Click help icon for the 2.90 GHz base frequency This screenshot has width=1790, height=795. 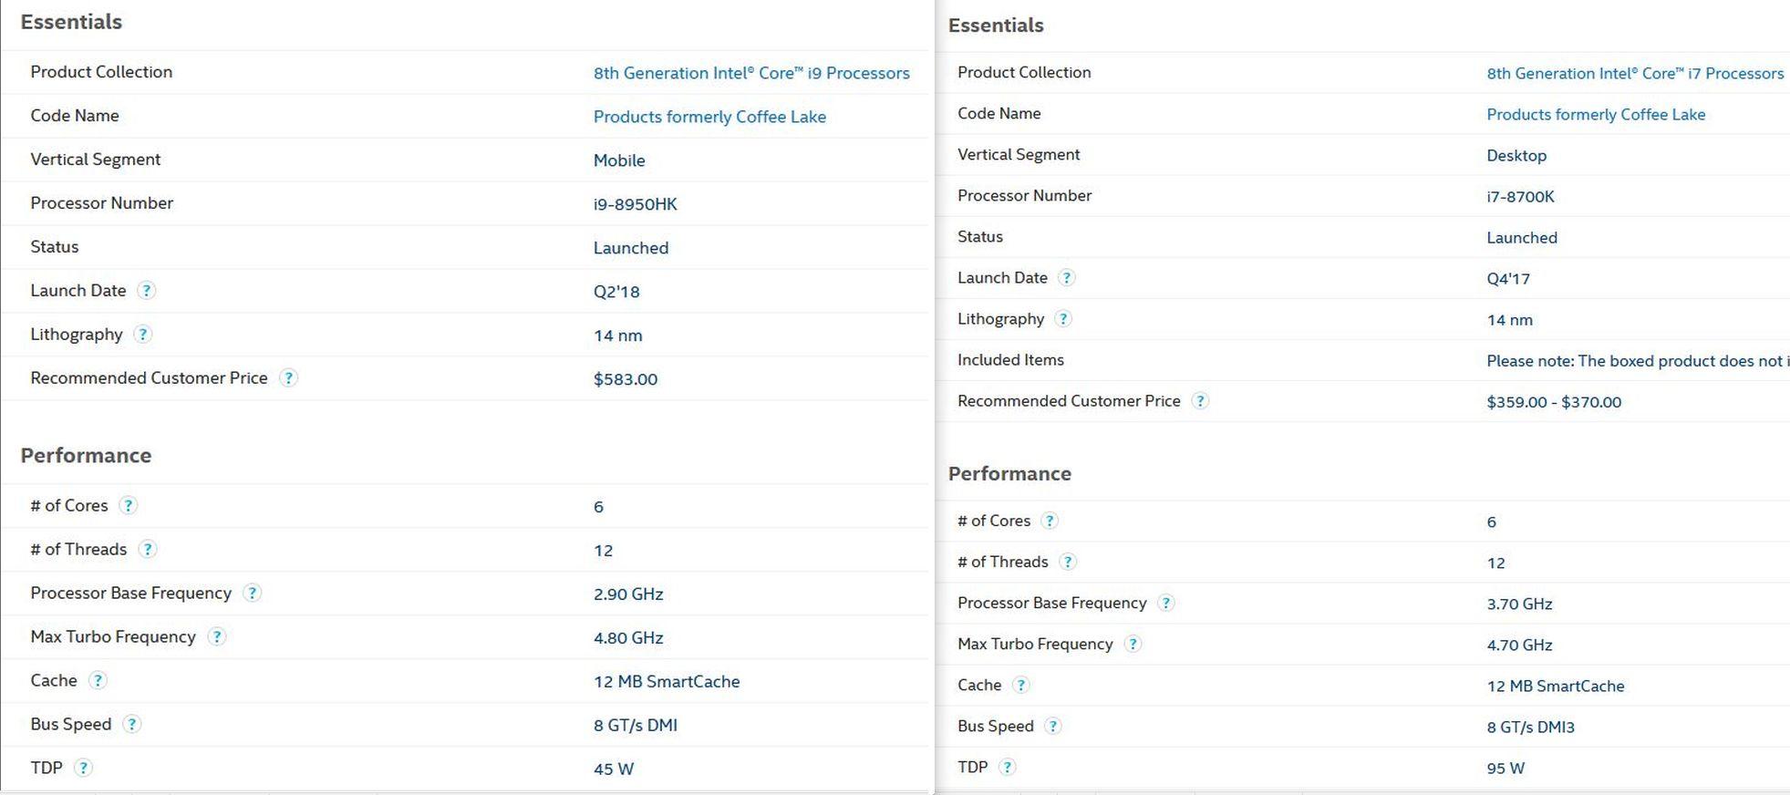click(x=253, y=594)
